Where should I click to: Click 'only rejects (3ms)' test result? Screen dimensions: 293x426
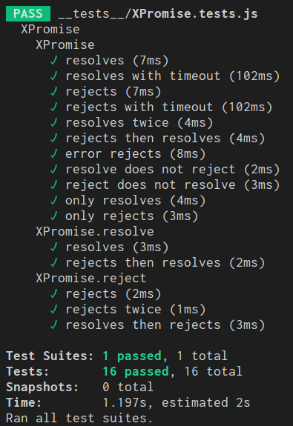[x=132, y=216]
